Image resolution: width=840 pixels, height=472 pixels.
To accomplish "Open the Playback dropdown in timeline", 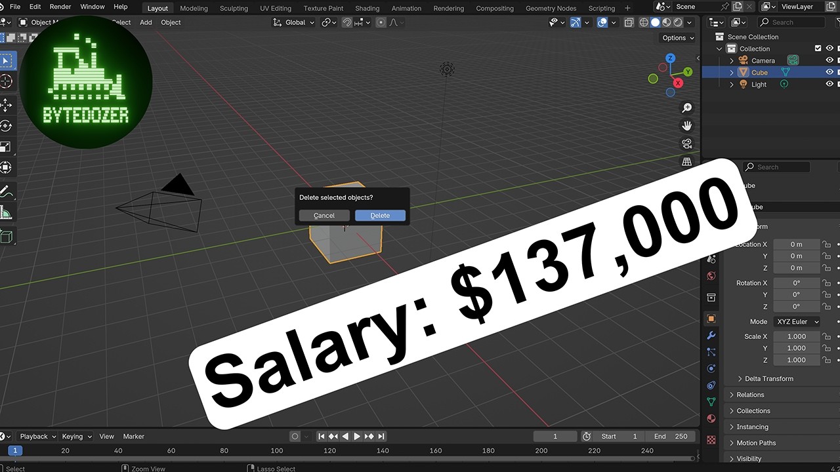I will click(x=37, y=437).
